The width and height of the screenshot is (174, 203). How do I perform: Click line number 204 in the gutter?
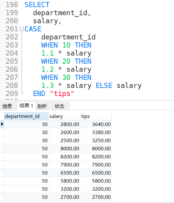pos(12,53)
